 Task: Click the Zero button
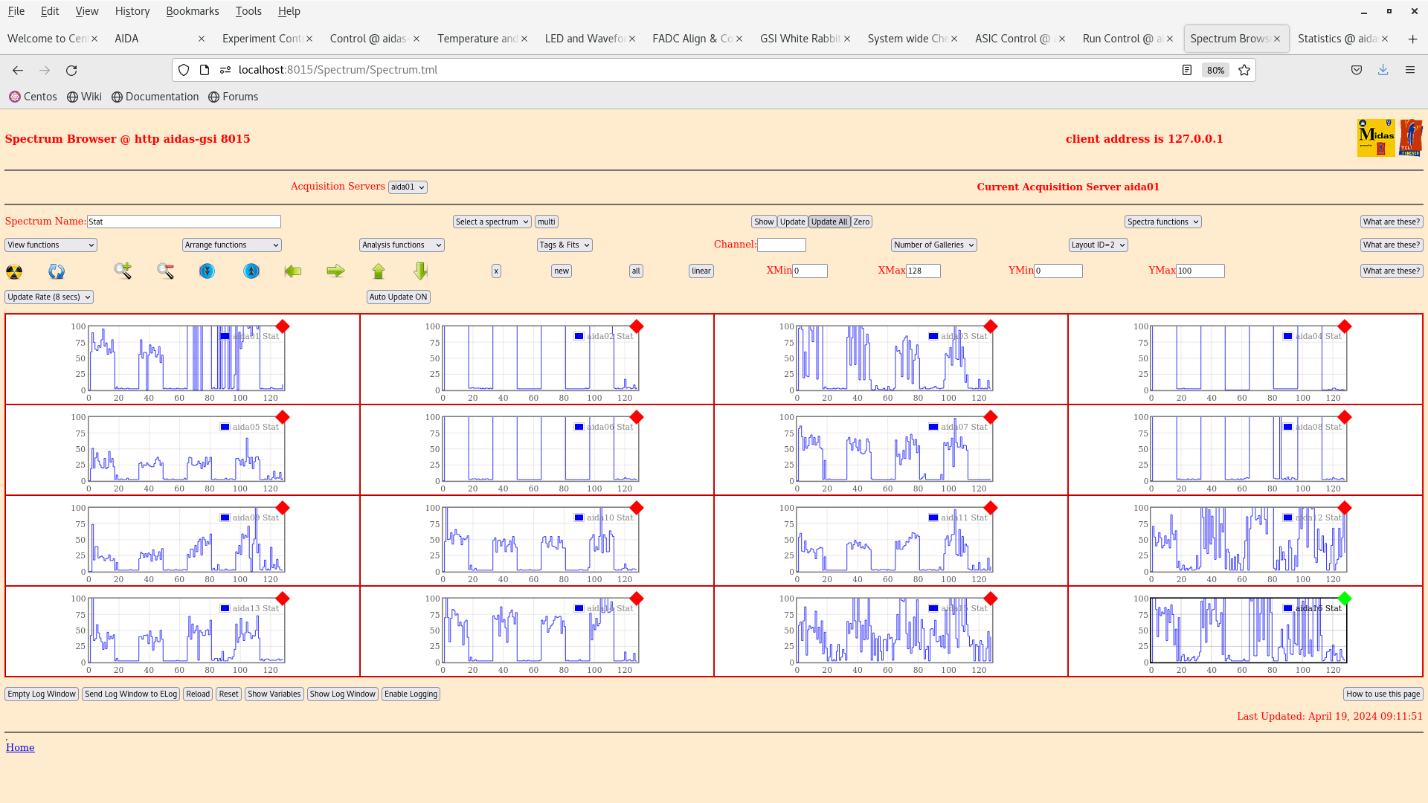(x=861, y=222)
